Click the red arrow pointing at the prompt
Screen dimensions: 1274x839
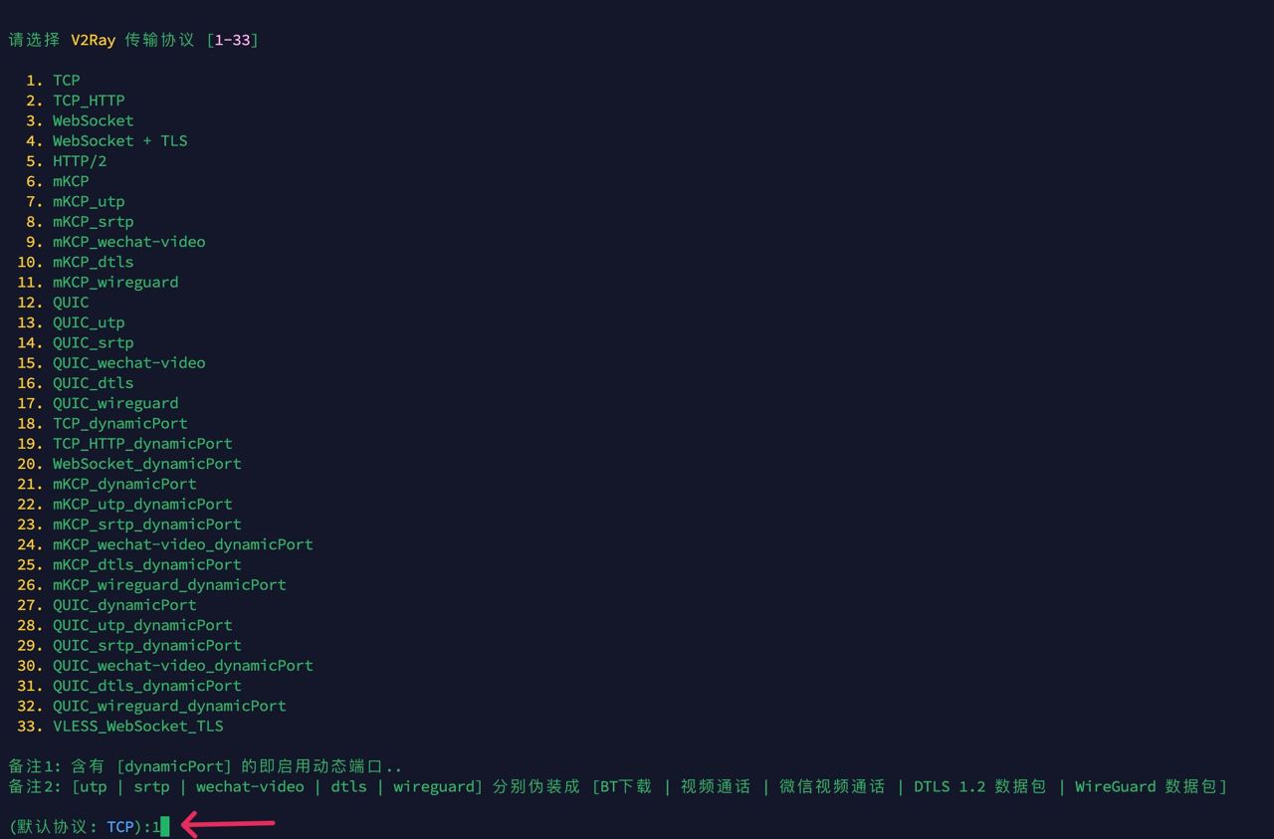click(228, 824)
